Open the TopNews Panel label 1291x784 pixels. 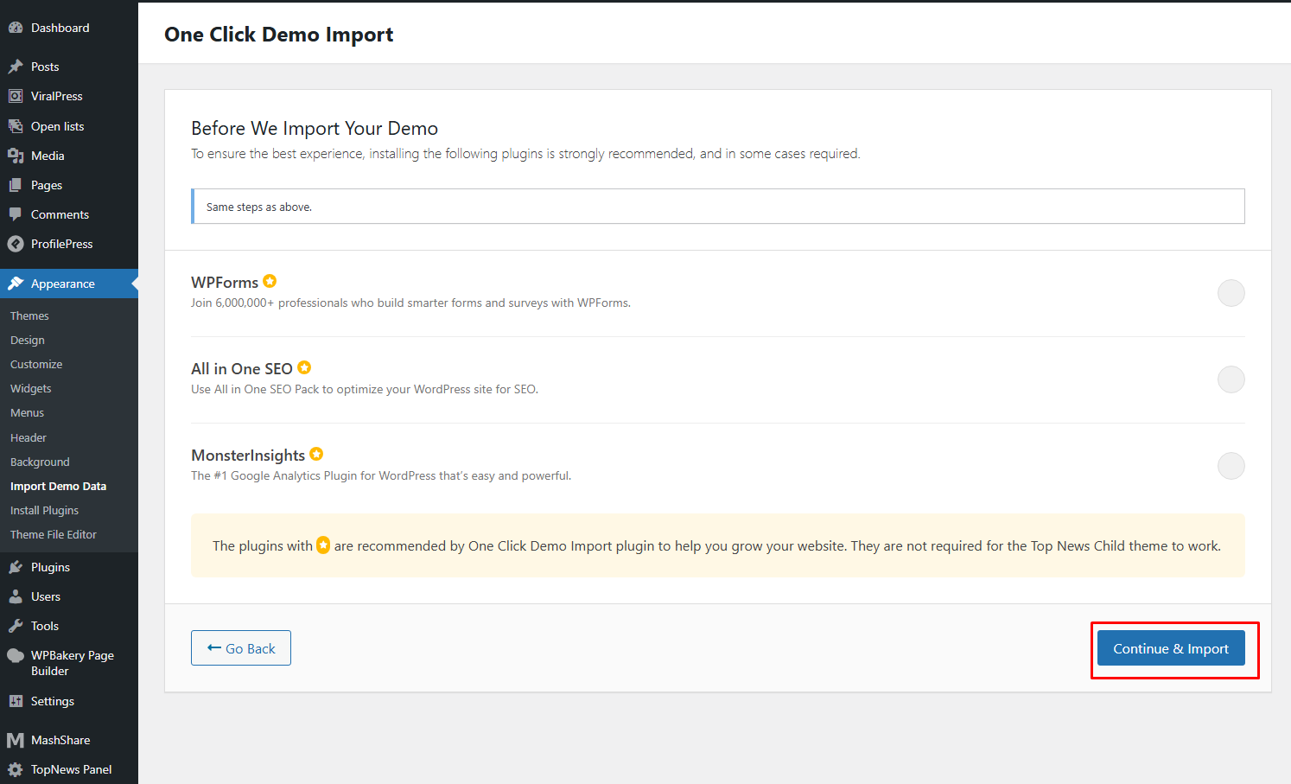72,769
